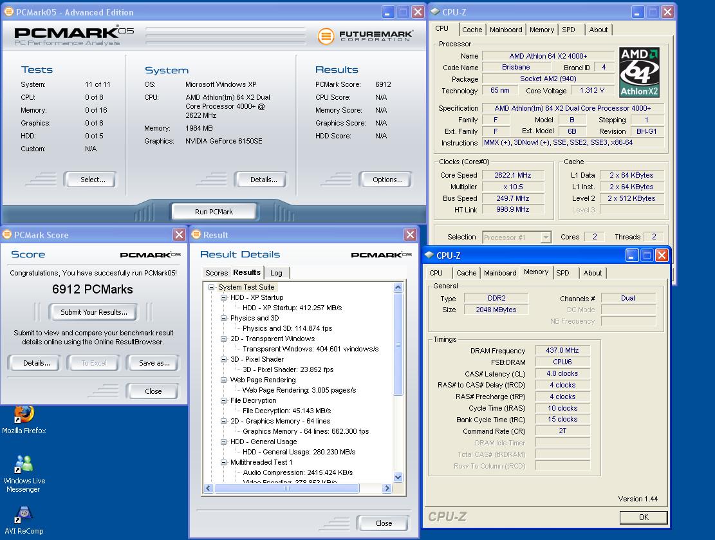The width and height of the screenshot is (715, 540).
Task: Click DRAM Frequency value 437.0 MHz
Action: point(562,350)
